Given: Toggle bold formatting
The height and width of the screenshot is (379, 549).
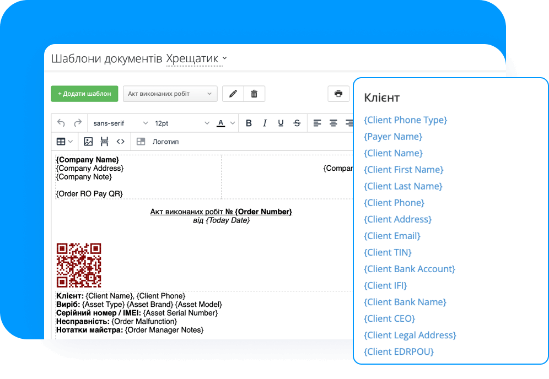Looking at the screenshot, I should (x=249, y=123).
